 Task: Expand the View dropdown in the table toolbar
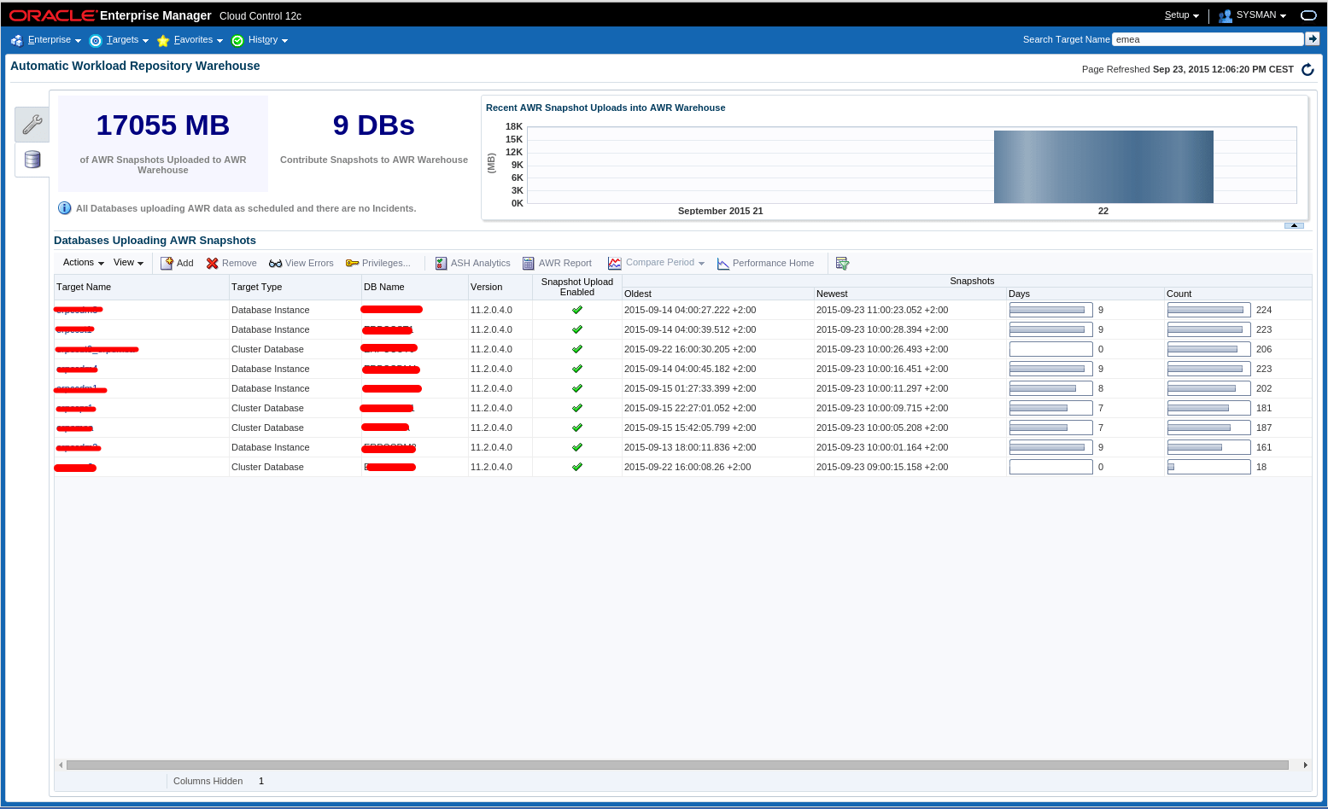pyautogui.click(x=129, y=263)
